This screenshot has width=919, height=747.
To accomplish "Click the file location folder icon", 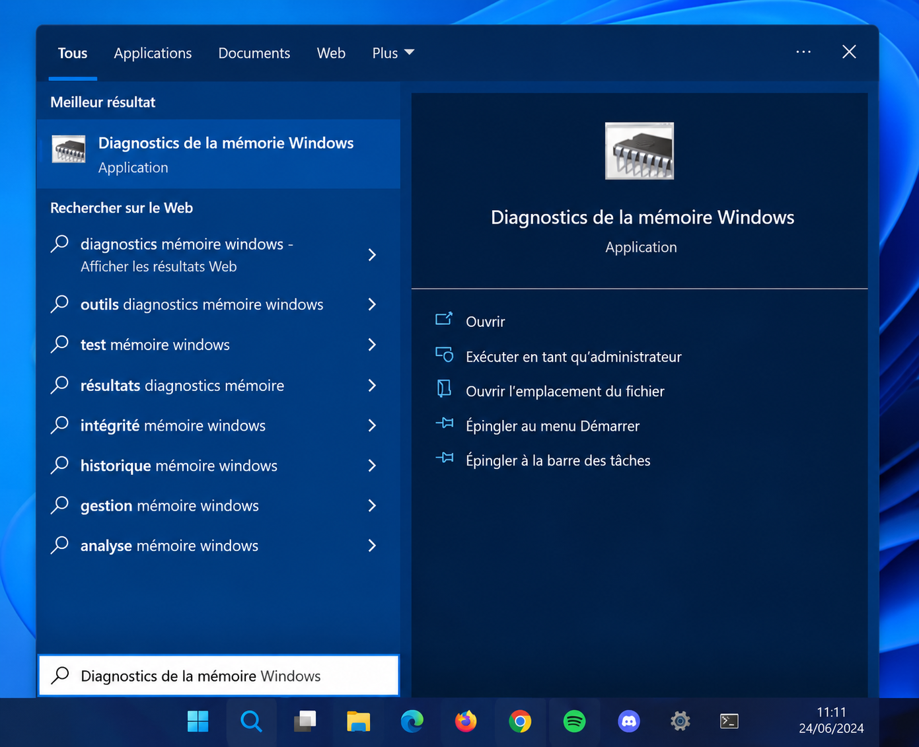I will (444, 389).
